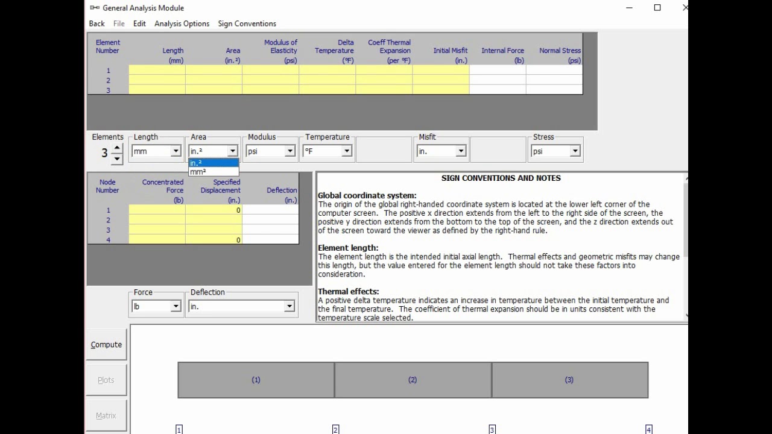Click Length cell for element 3
This screenshot has height=434, width=772.
click(x=157, y=90)
